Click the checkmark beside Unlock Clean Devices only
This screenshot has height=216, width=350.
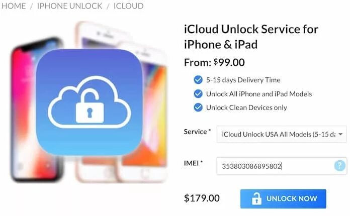coord(198,107)
